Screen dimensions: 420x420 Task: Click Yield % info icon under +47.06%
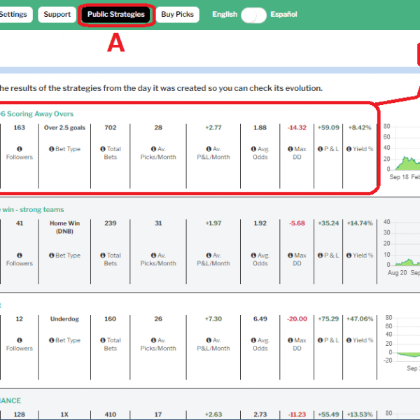tap(349, 340)
